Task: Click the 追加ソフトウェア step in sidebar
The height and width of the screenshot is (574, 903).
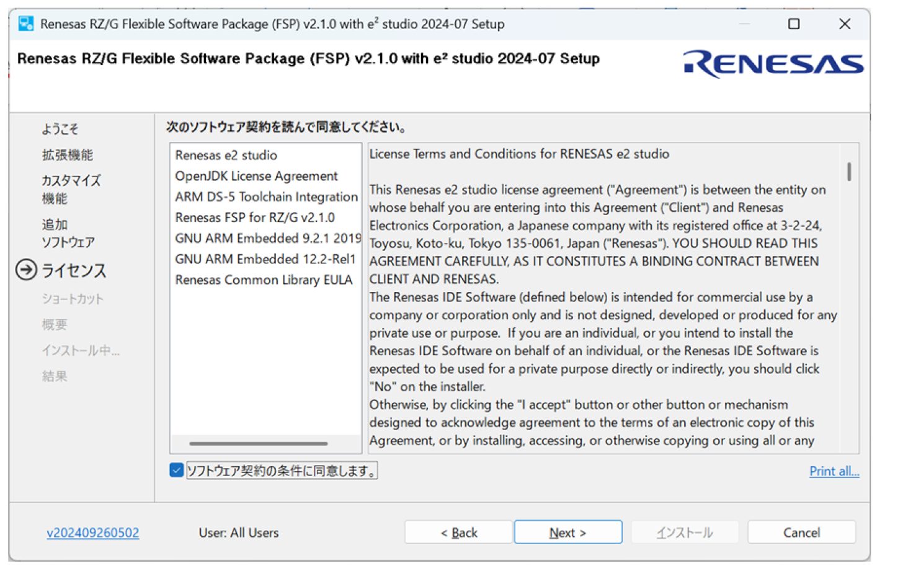Action: point(68,233)
